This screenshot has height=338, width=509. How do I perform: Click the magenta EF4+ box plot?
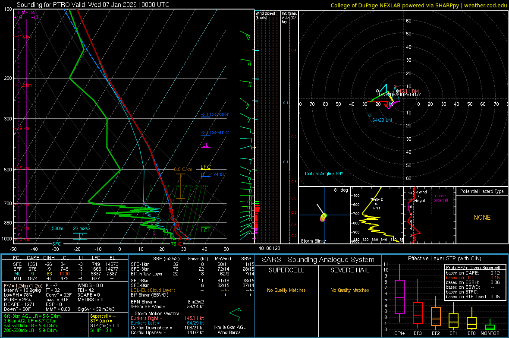tap(399, 294)
